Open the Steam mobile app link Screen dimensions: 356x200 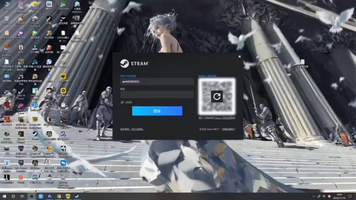pyautogui.click(x=225, y=118)
